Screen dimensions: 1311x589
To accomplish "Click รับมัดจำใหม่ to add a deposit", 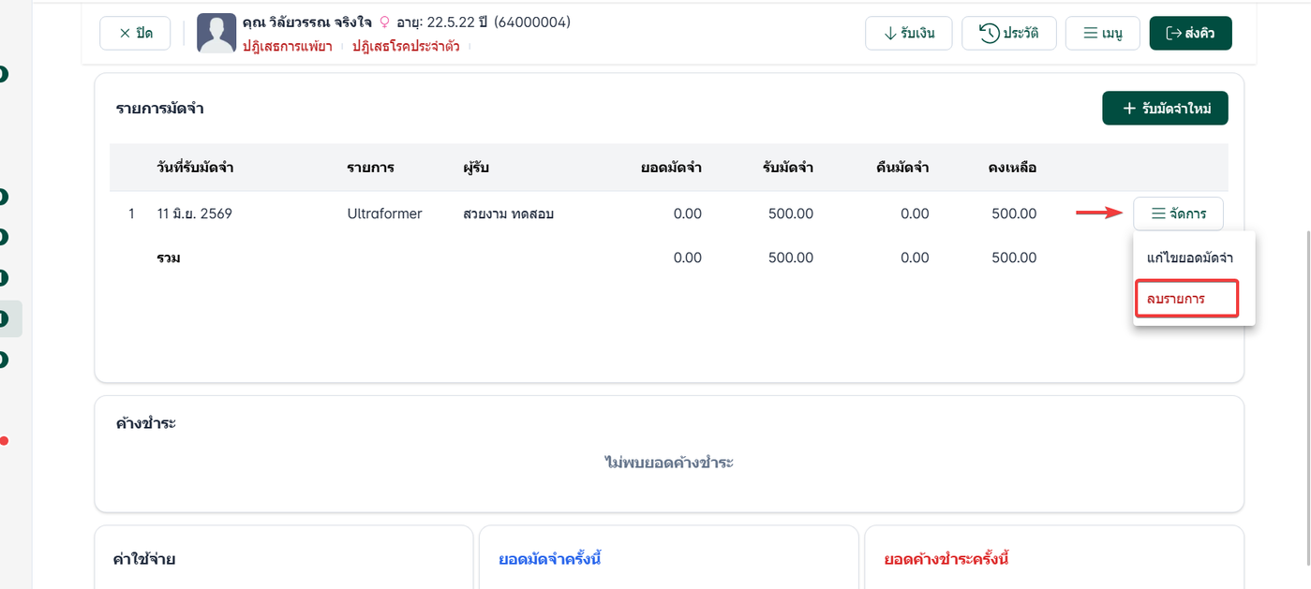I will point(1165,109).
